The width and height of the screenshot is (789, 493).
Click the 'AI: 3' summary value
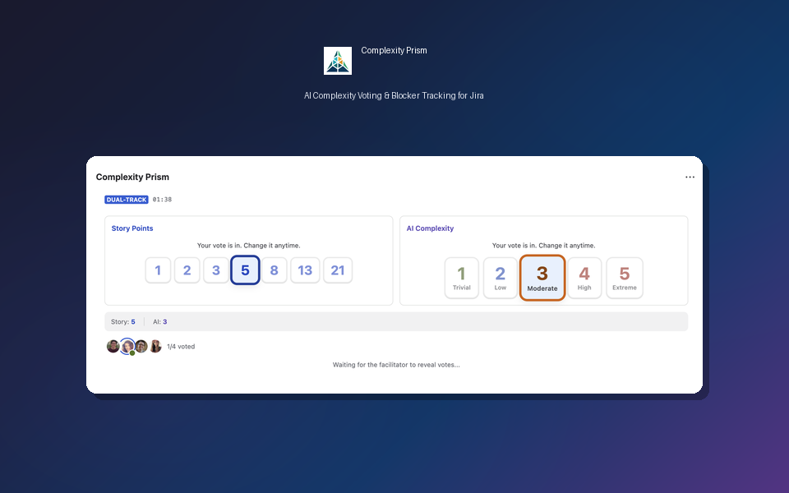pos(160,322)
